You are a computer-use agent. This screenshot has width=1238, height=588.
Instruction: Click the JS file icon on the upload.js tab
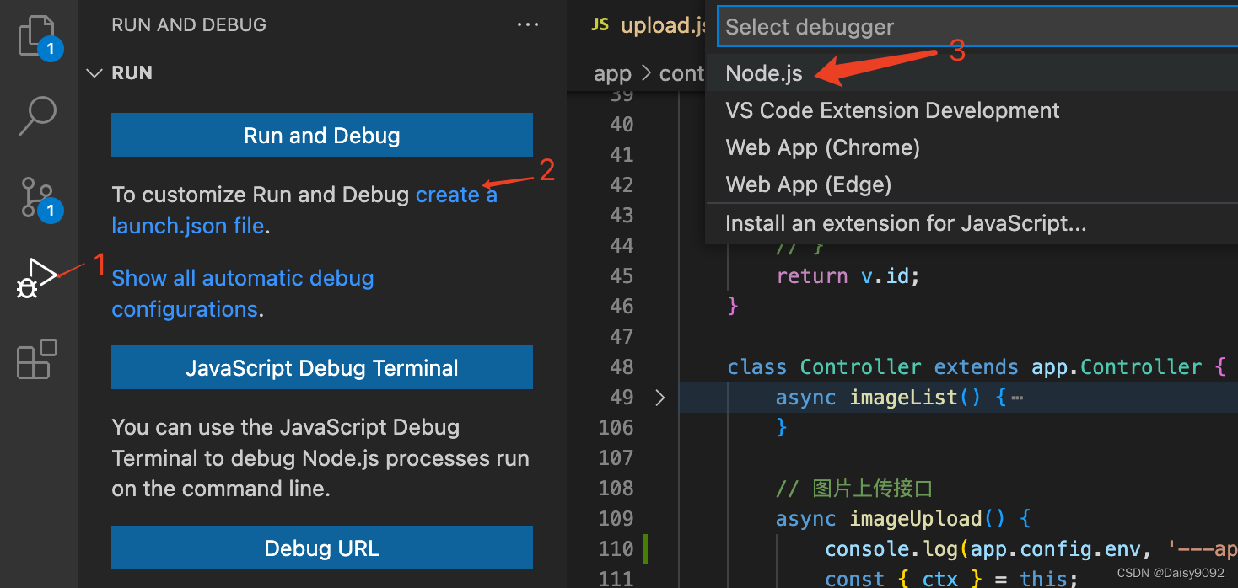599,24
